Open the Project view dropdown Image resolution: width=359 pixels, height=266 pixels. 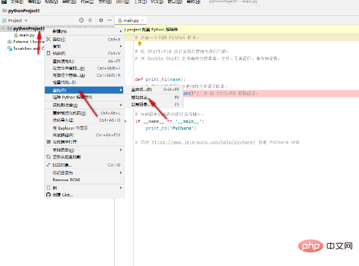(26, 20)
